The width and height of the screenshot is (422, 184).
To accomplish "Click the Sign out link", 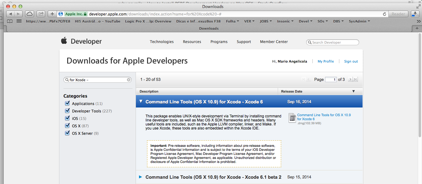I will coord(351,61).
